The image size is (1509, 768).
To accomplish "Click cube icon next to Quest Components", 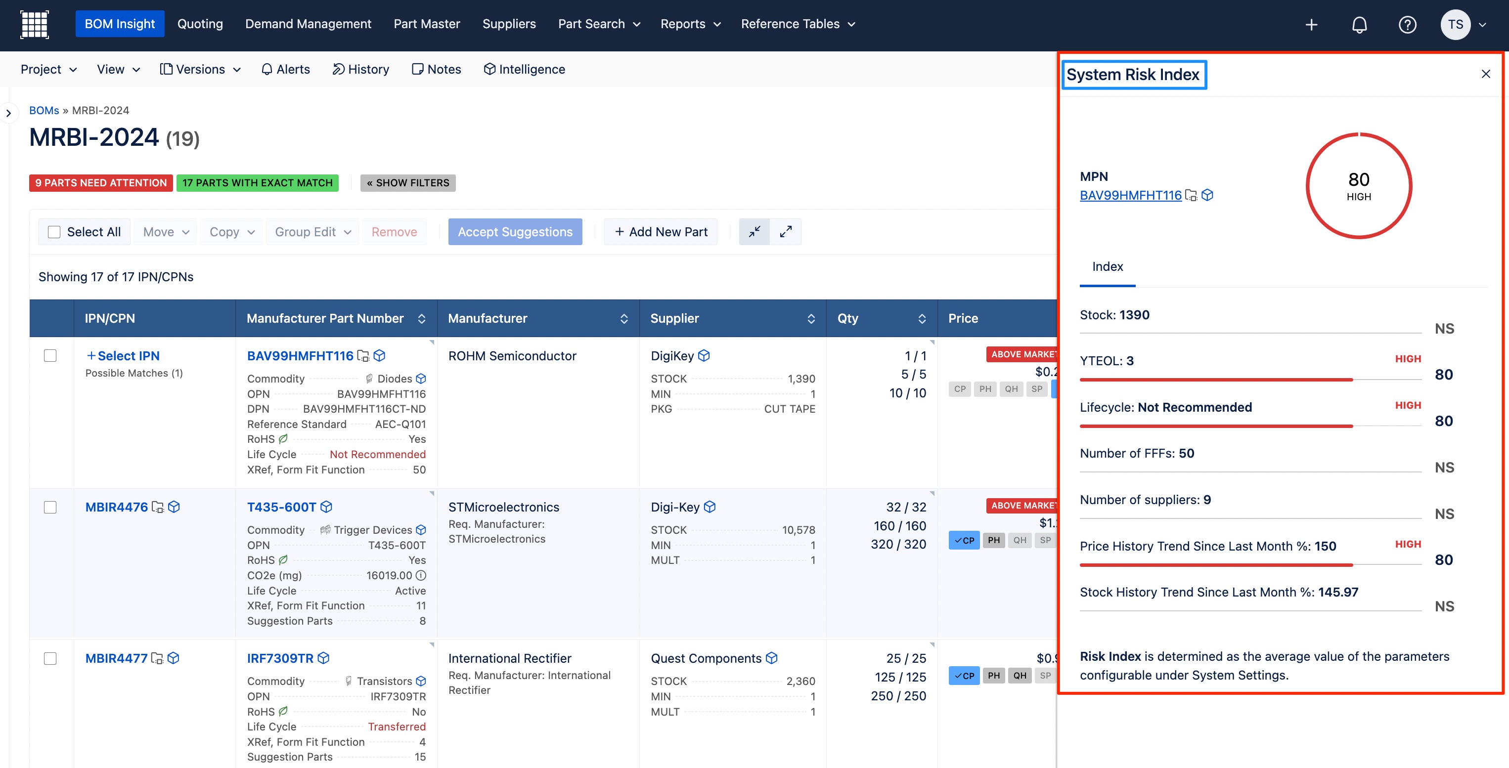I will (x=771, y=657).
